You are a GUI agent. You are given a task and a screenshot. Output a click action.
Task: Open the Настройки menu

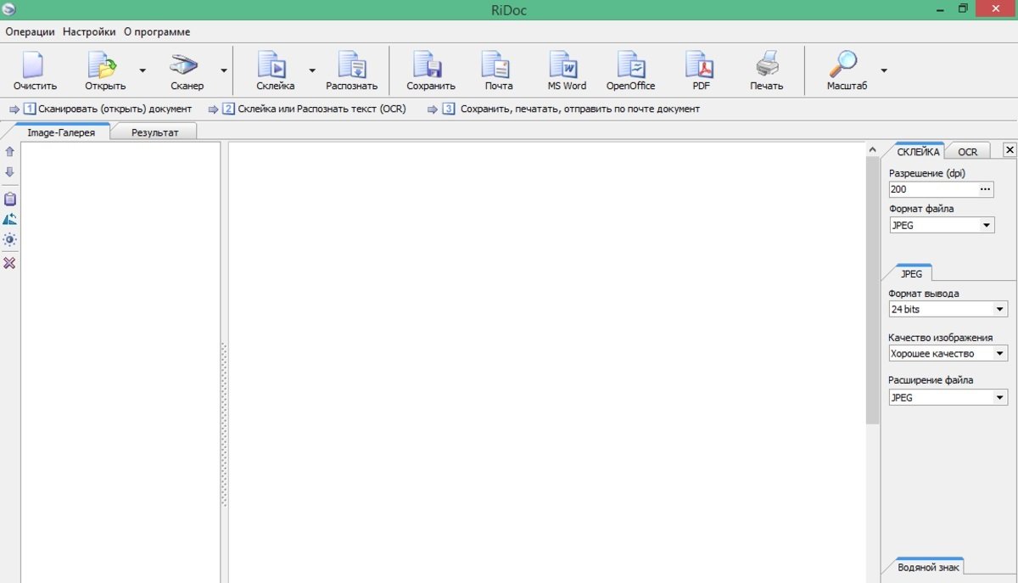[89, 31]
